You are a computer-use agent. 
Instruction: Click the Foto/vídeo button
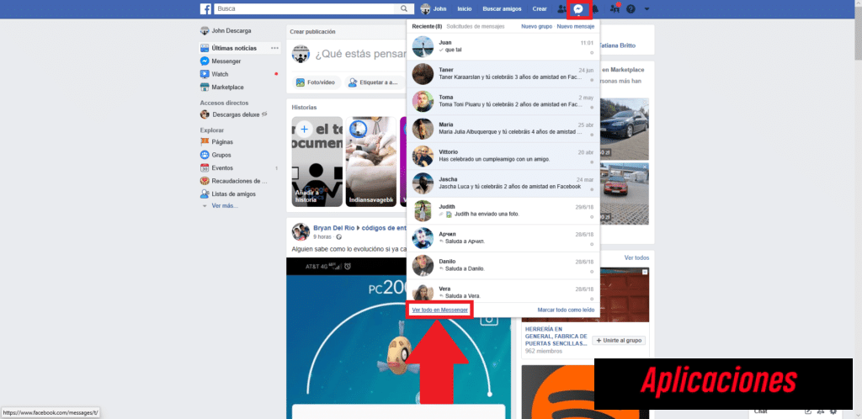click(x=316, y=82)
